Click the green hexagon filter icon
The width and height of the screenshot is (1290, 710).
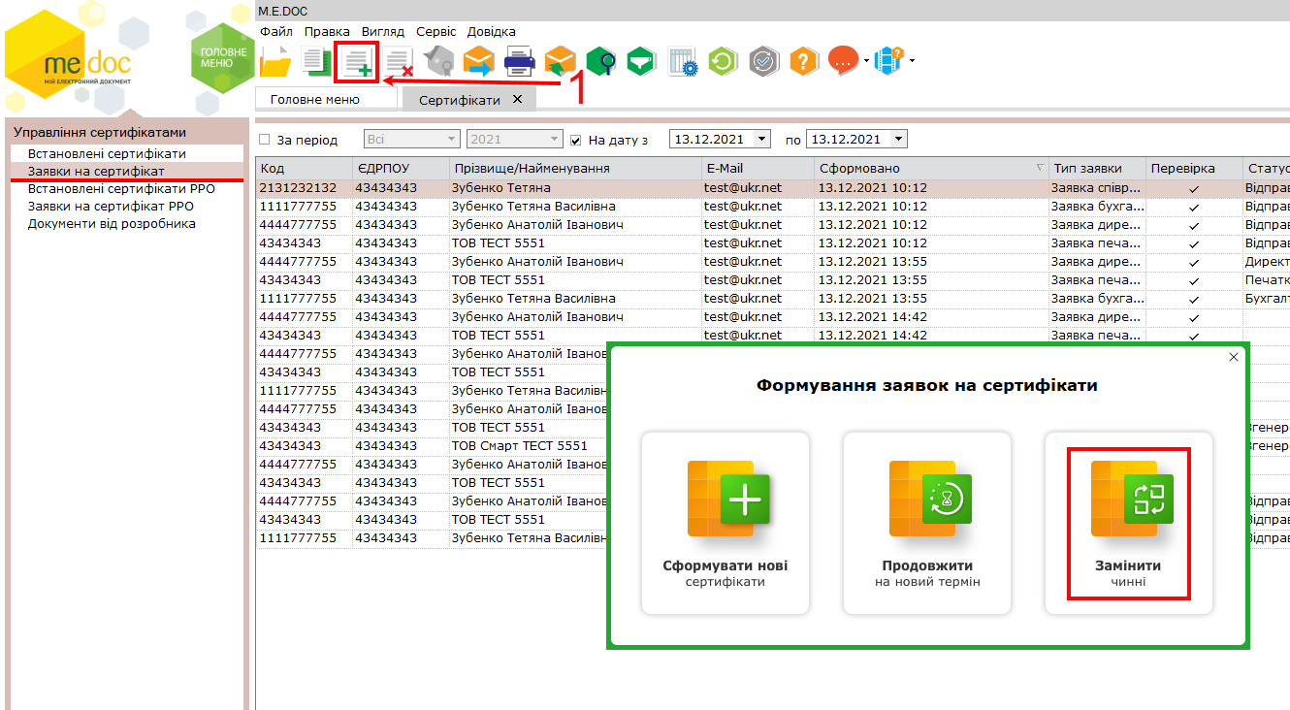coord(641,63)
